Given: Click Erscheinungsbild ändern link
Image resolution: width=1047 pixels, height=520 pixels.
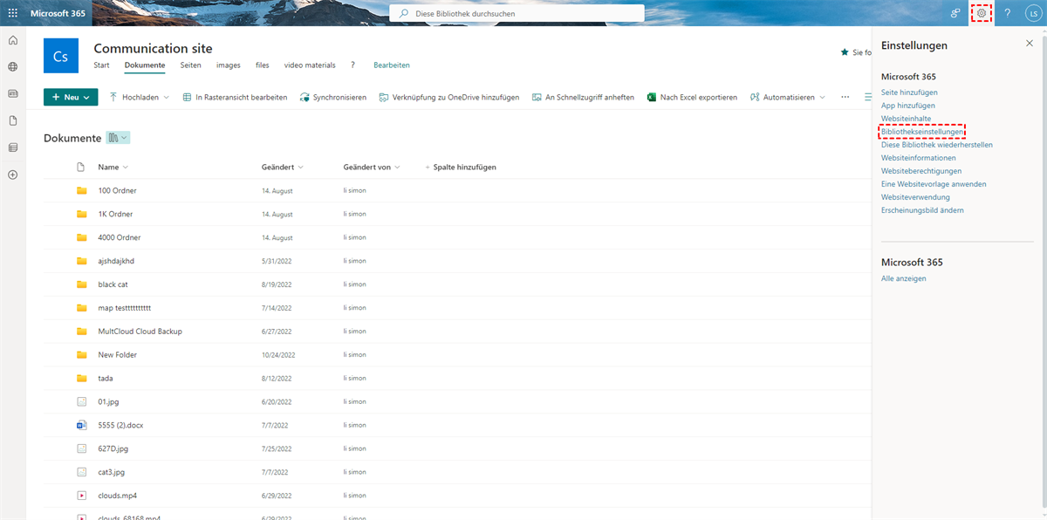Looking at the screenshot, I should coord(922,210).
